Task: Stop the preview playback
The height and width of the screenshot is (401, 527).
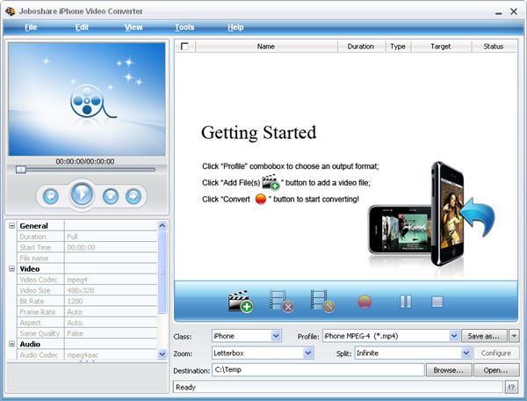Action: 111,196
